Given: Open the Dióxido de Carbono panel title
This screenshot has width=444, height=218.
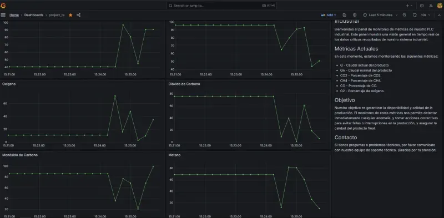Looking at the screenshot, I should [x=184, y=84].
